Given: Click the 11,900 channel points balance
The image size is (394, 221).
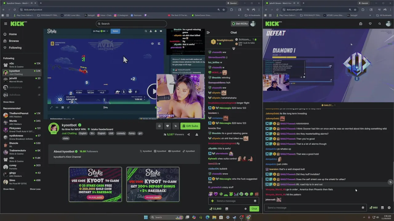Looking at the screenshot, I should (x=215, y=209).
